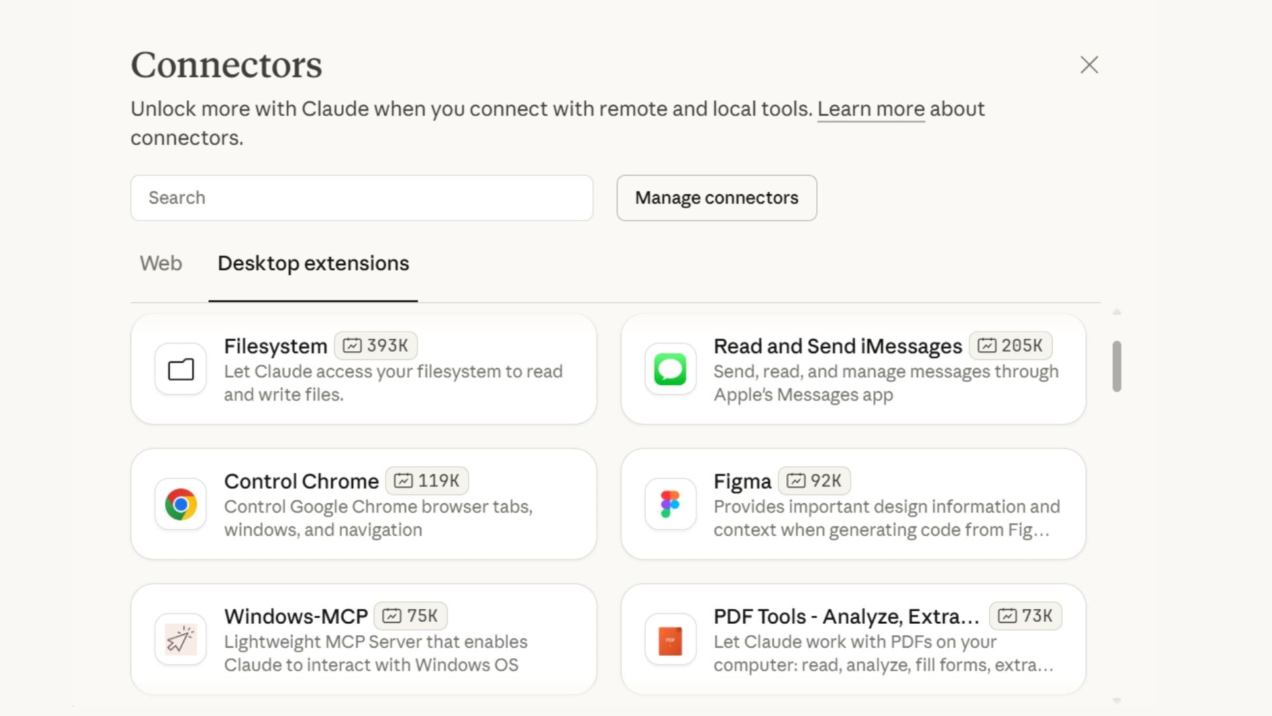Follow the Learn more link

coord(870,109)
